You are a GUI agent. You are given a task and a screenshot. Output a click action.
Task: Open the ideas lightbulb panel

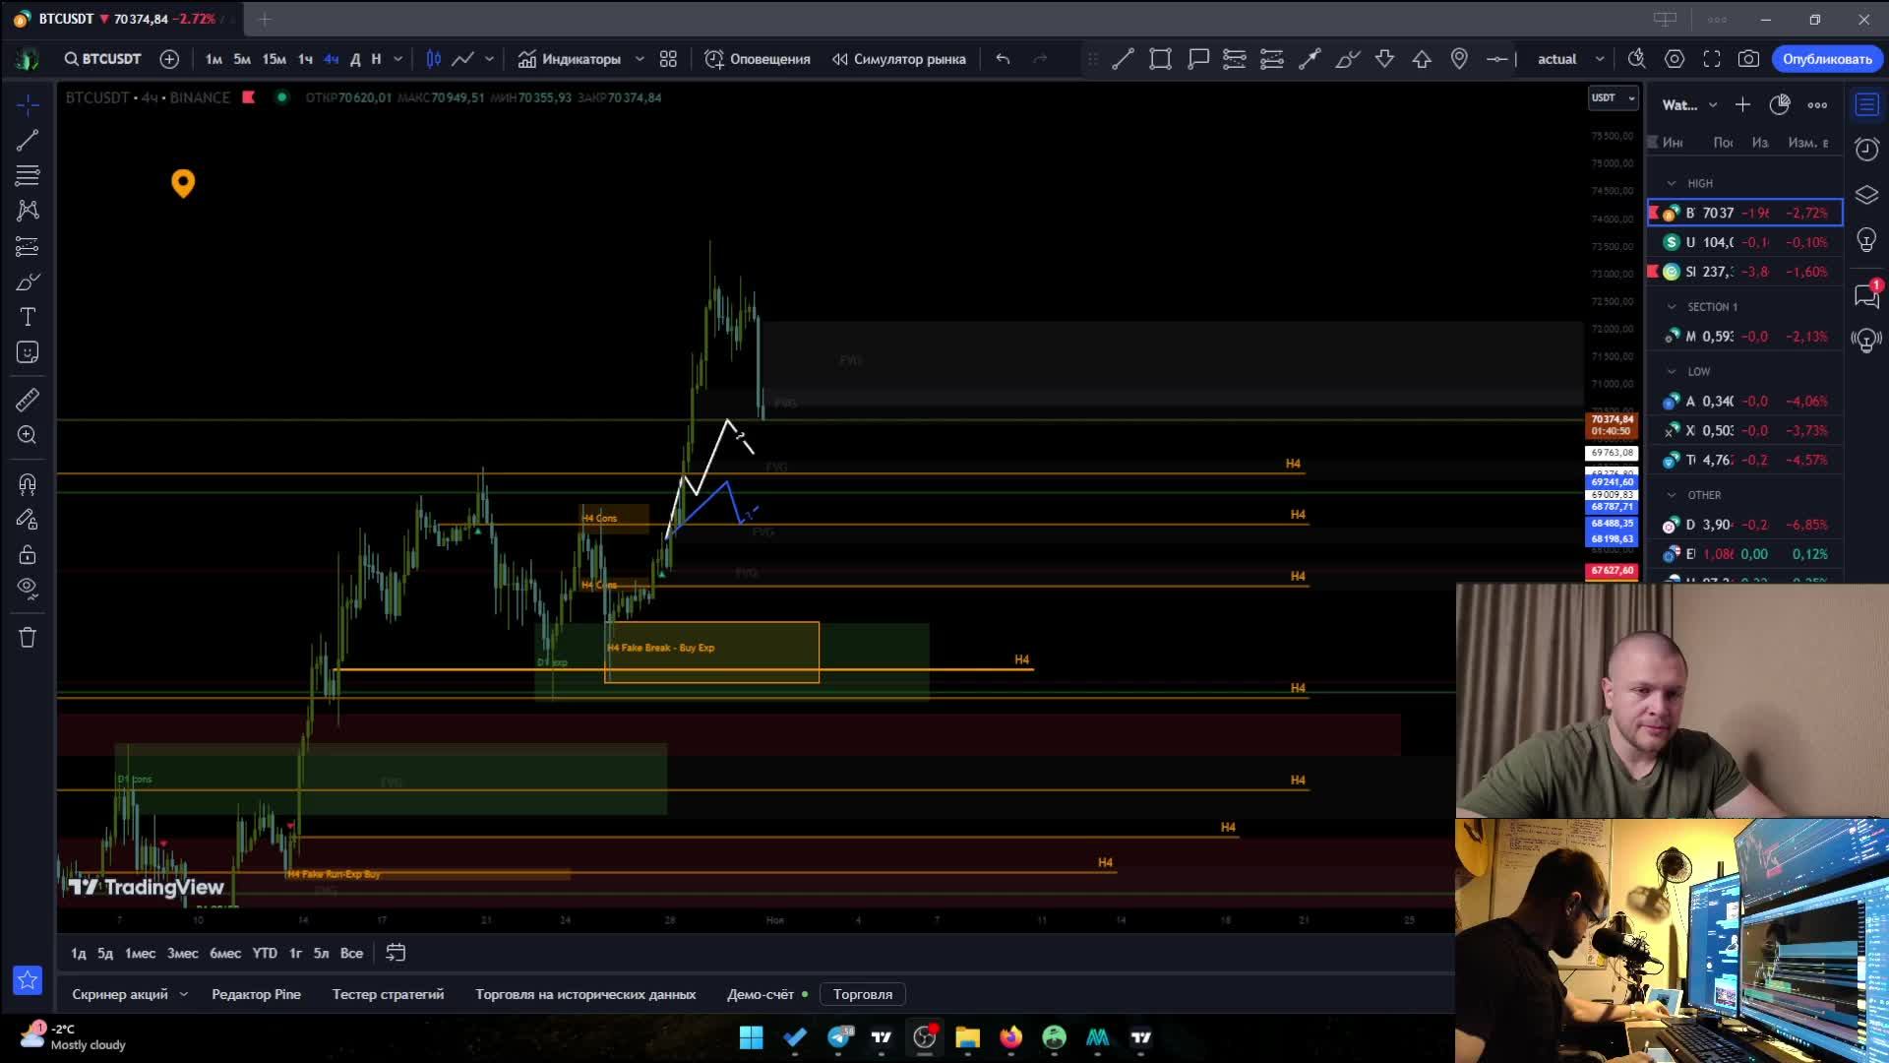[1866, 240]
